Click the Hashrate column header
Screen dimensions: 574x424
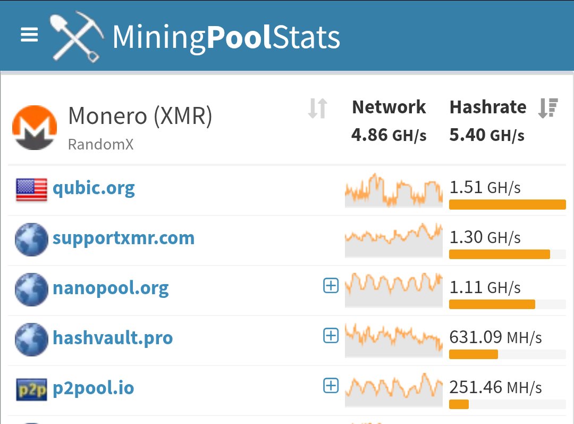click(488, 107)
